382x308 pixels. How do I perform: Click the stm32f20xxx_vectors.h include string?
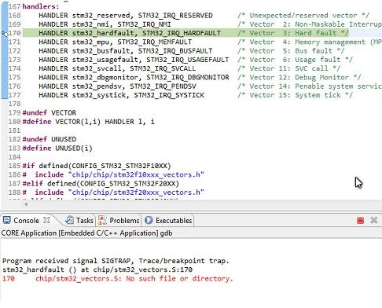pos(136,192)
